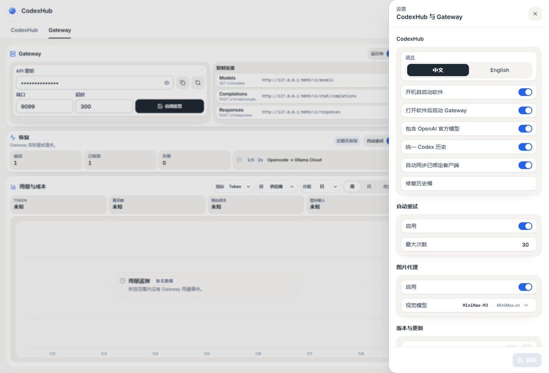Click the API 密钥 password field
549x373 pixels.
point(95,83)
